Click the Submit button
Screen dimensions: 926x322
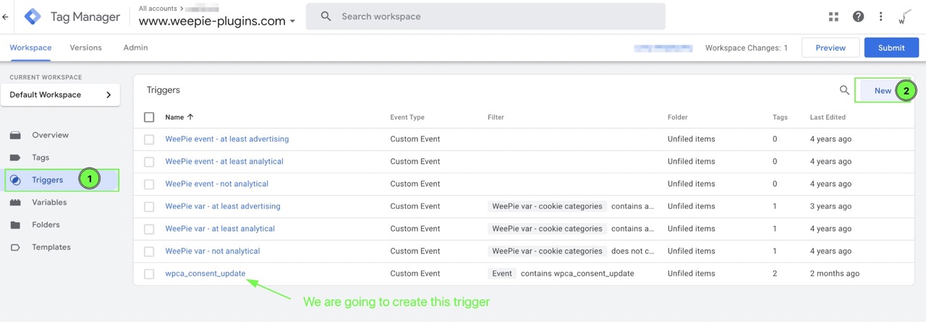891,48
